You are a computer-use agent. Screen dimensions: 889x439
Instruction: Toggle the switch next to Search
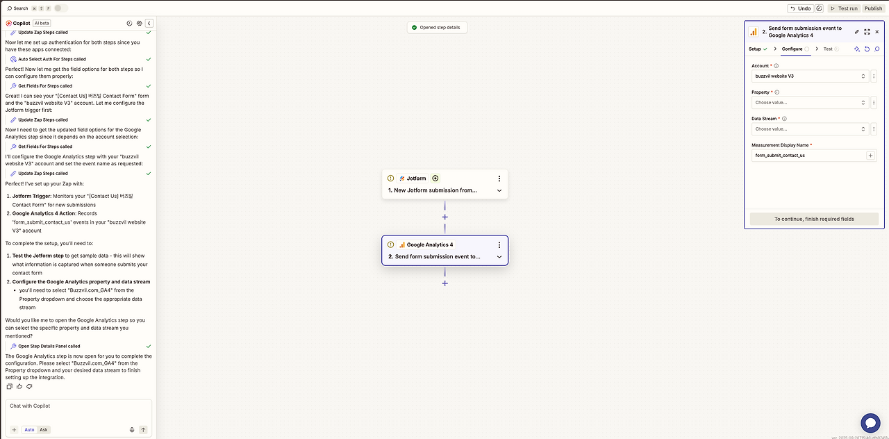click(61, 8)
